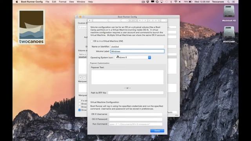
Task: Open the File menu
Action: (47, 2)
